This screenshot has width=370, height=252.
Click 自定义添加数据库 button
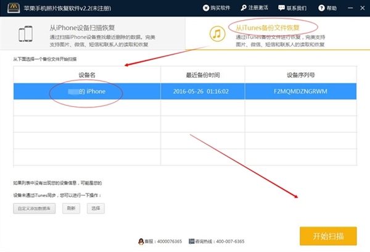(34, 209)
